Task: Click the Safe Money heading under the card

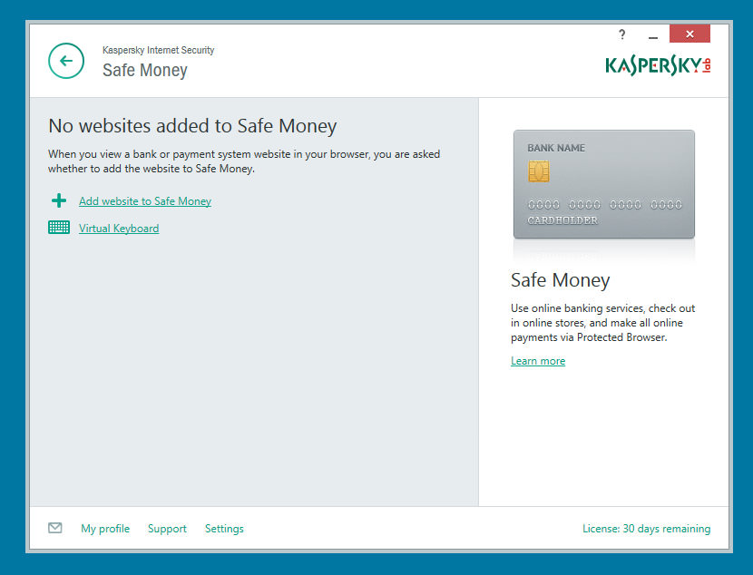Action: click(560, 280)
